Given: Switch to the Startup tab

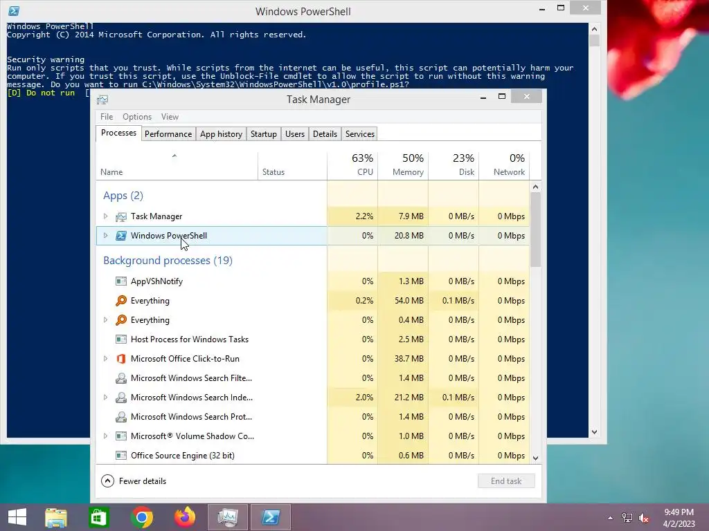Looking at the screenshot, I should (x=264, y=134).
